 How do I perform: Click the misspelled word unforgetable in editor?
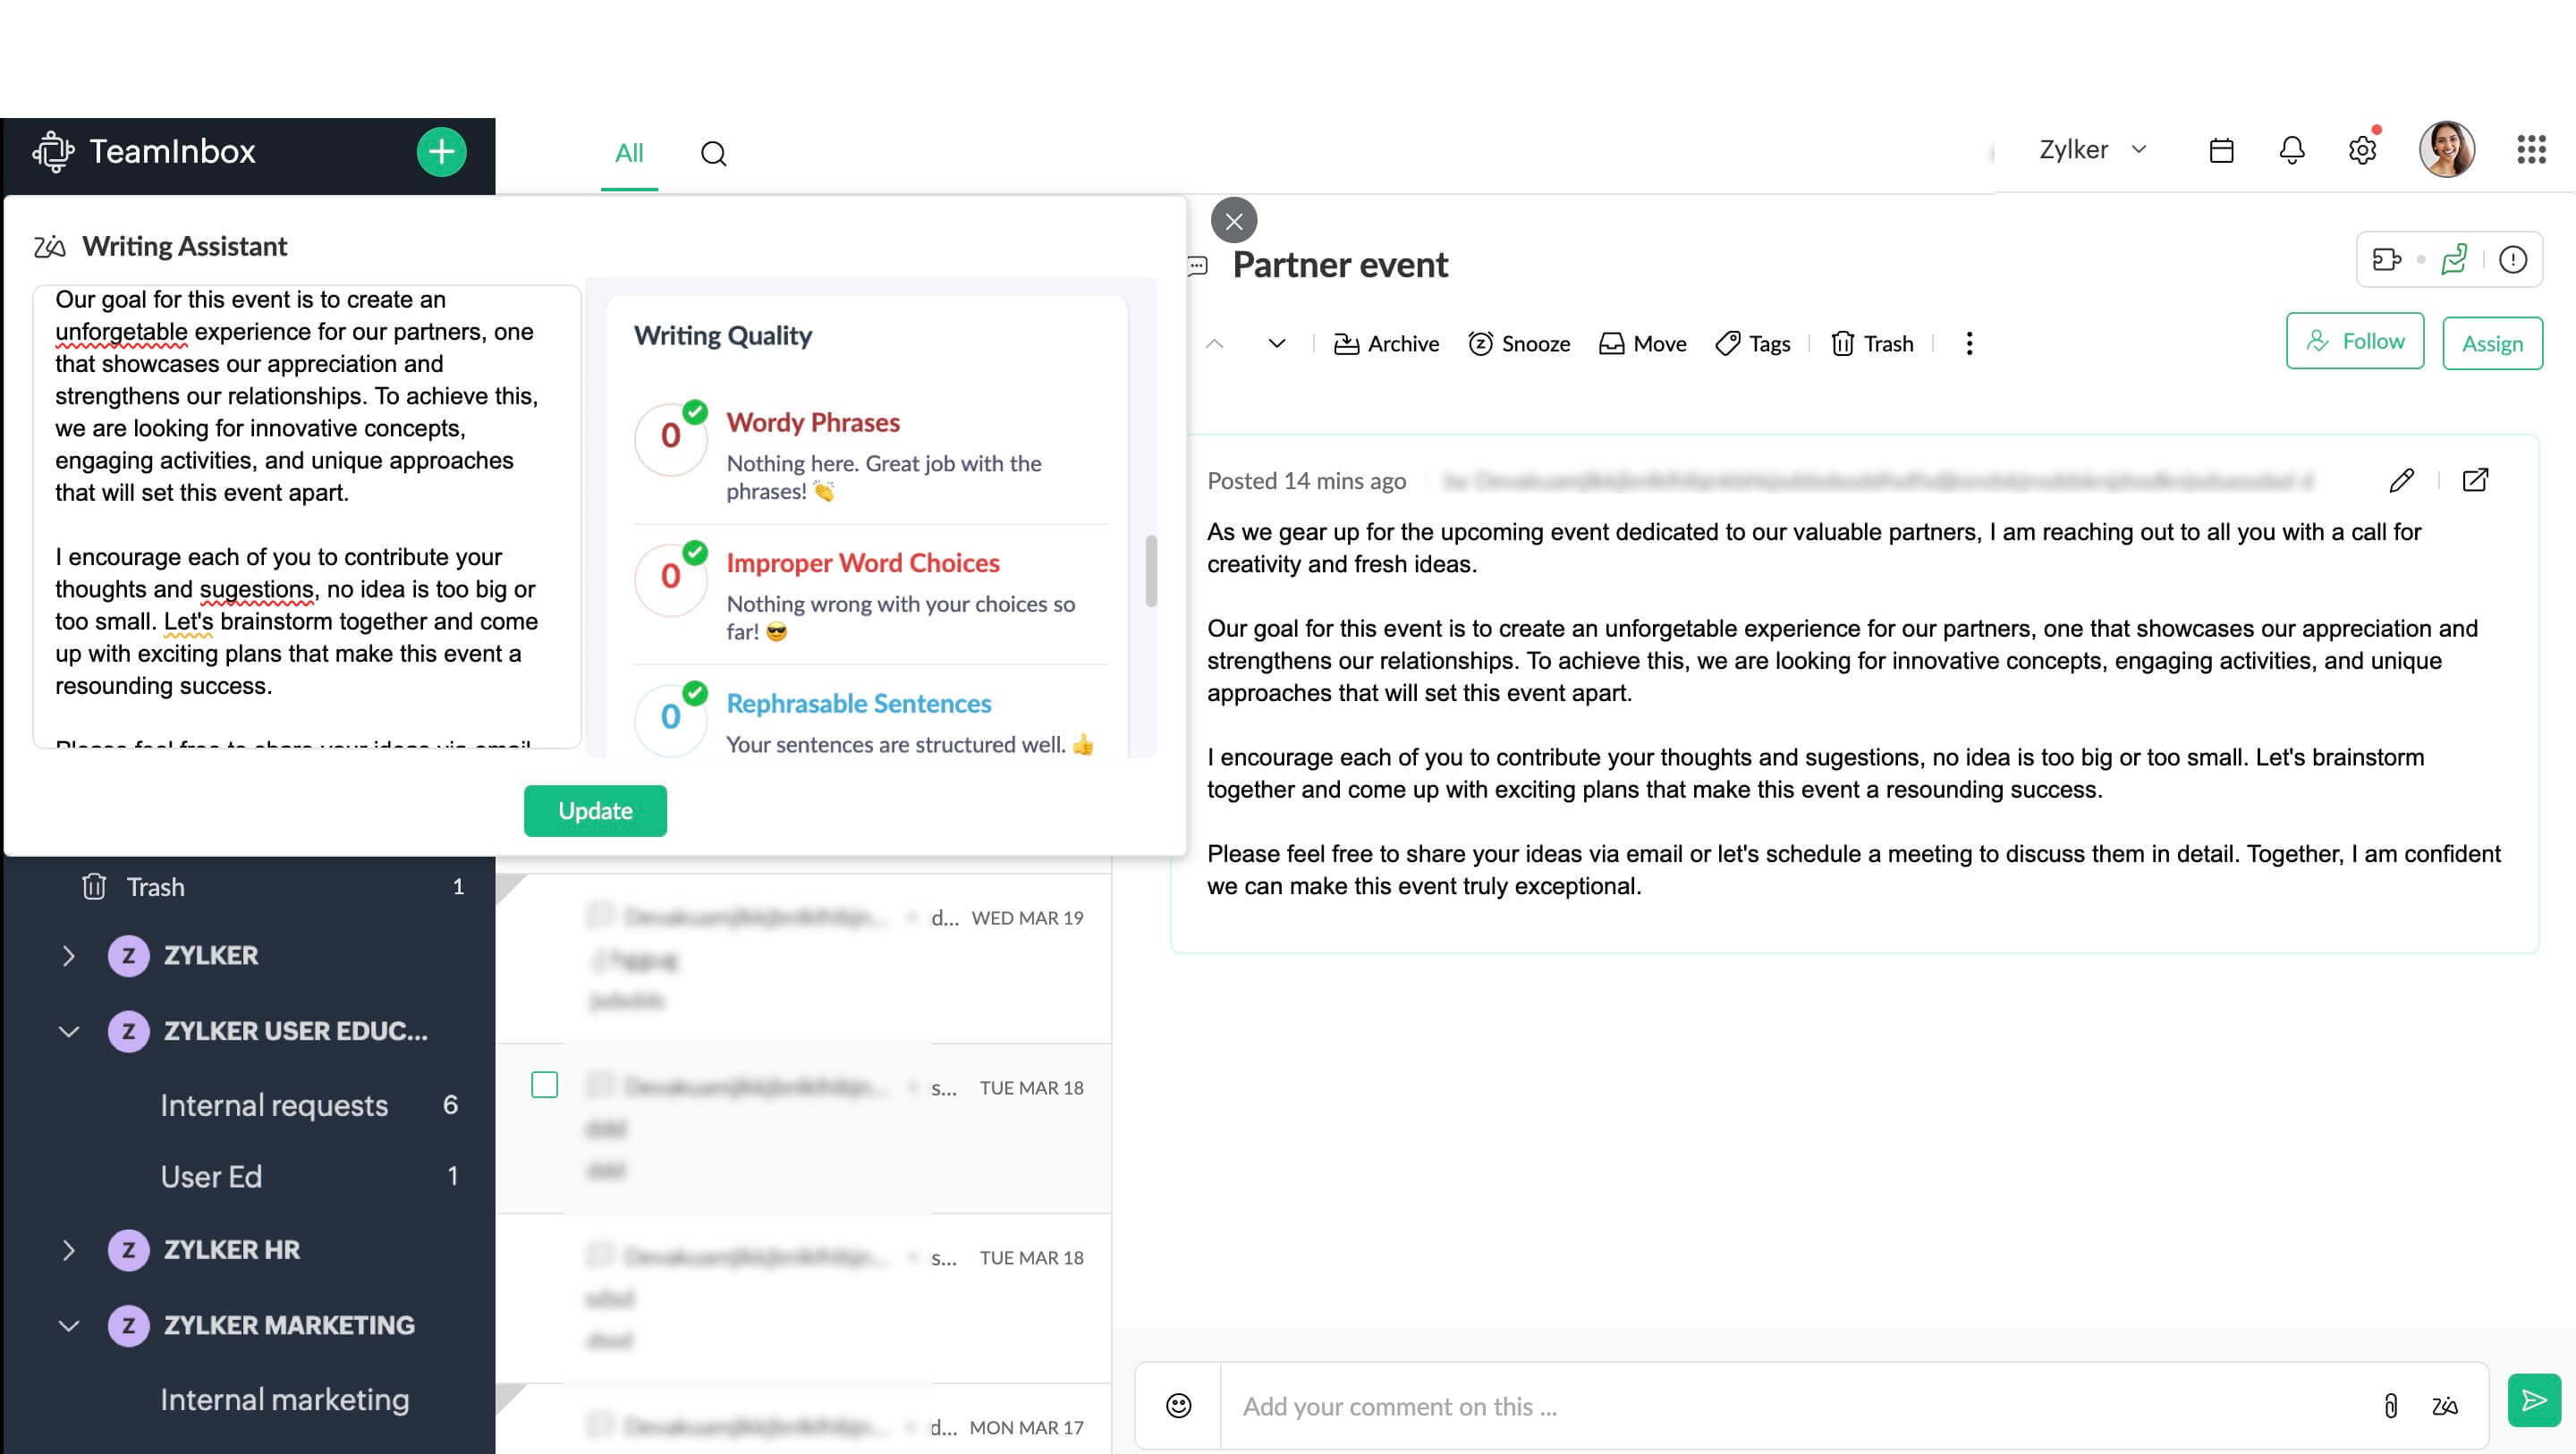pyautogui.click(x=121, y=332)
